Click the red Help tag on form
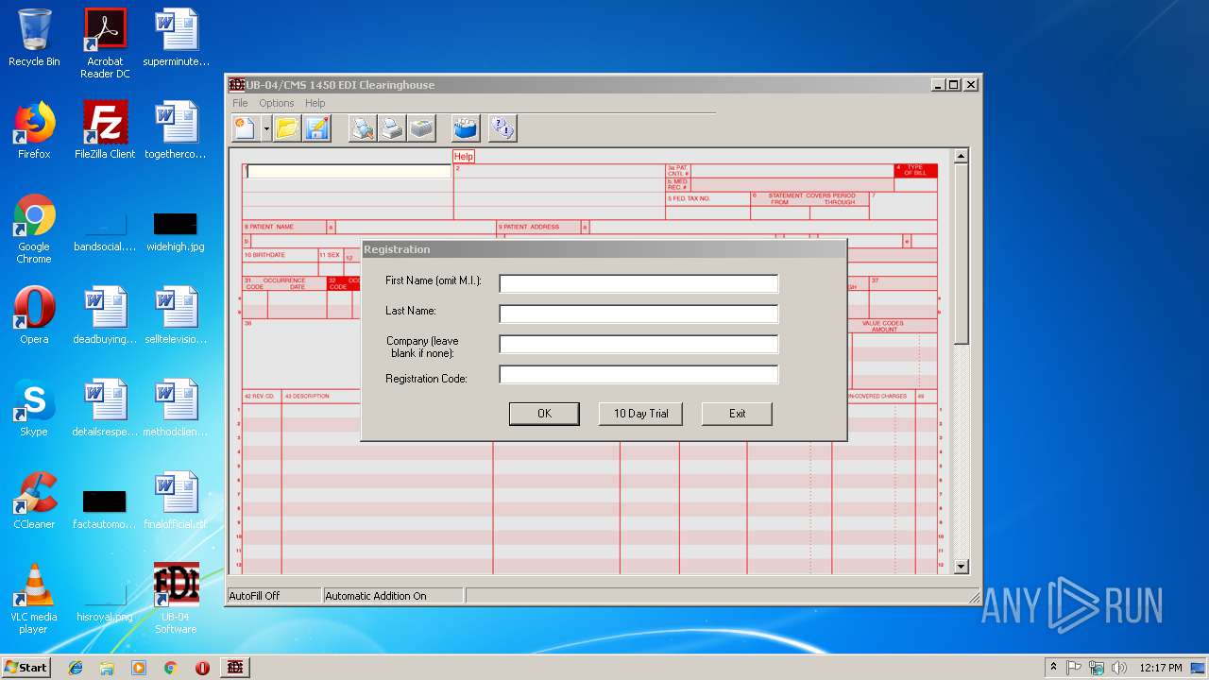 [x=464, y=157]
